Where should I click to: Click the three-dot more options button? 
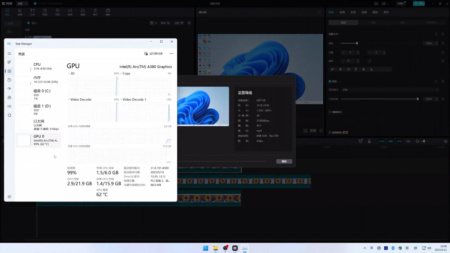[172, 54]
